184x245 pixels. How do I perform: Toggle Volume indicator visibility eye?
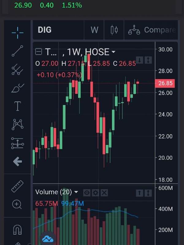coord(87,193)
